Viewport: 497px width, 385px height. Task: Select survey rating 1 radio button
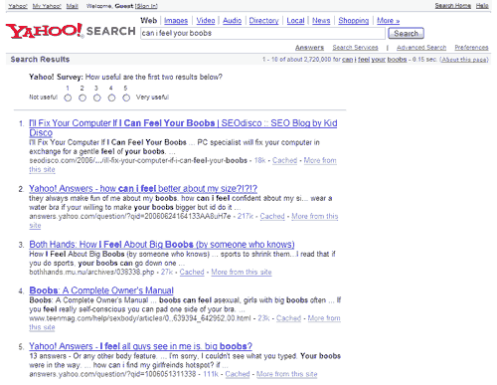point(68,97)
